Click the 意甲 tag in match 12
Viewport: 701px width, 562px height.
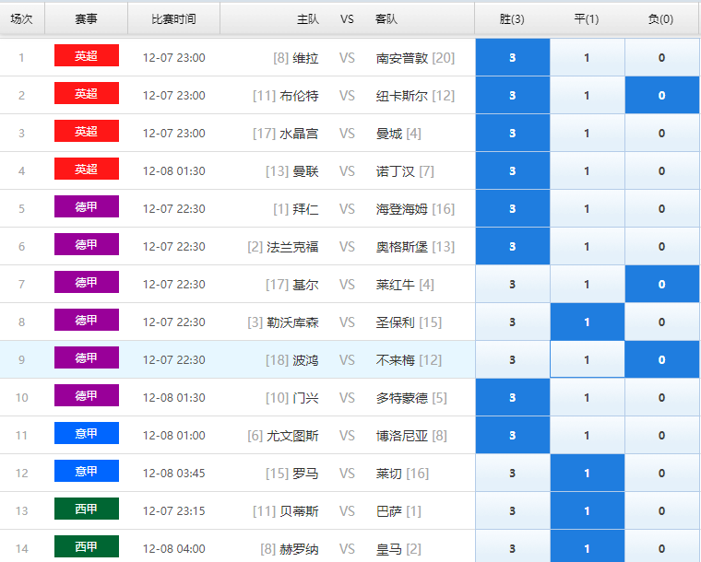pos(87,471)
